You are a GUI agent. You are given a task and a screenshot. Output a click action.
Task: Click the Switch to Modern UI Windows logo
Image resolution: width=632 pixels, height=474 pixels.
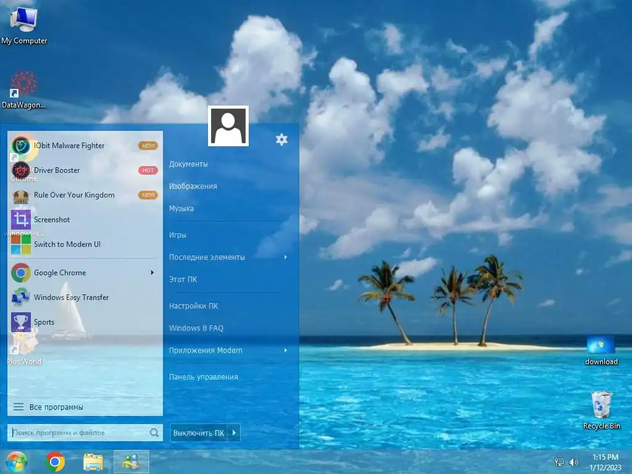point(20,244)
